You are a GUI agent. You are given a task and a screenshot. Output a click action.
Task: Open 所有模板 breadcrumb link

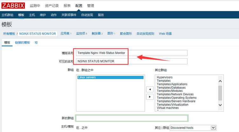pyautogui.click(x=9, y=33)
